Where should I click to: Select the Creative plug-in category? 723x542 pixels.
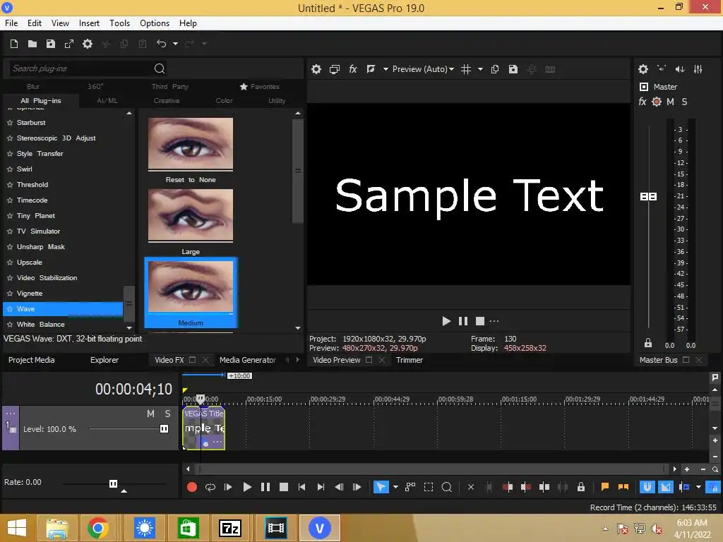click(x=167, y=100)
